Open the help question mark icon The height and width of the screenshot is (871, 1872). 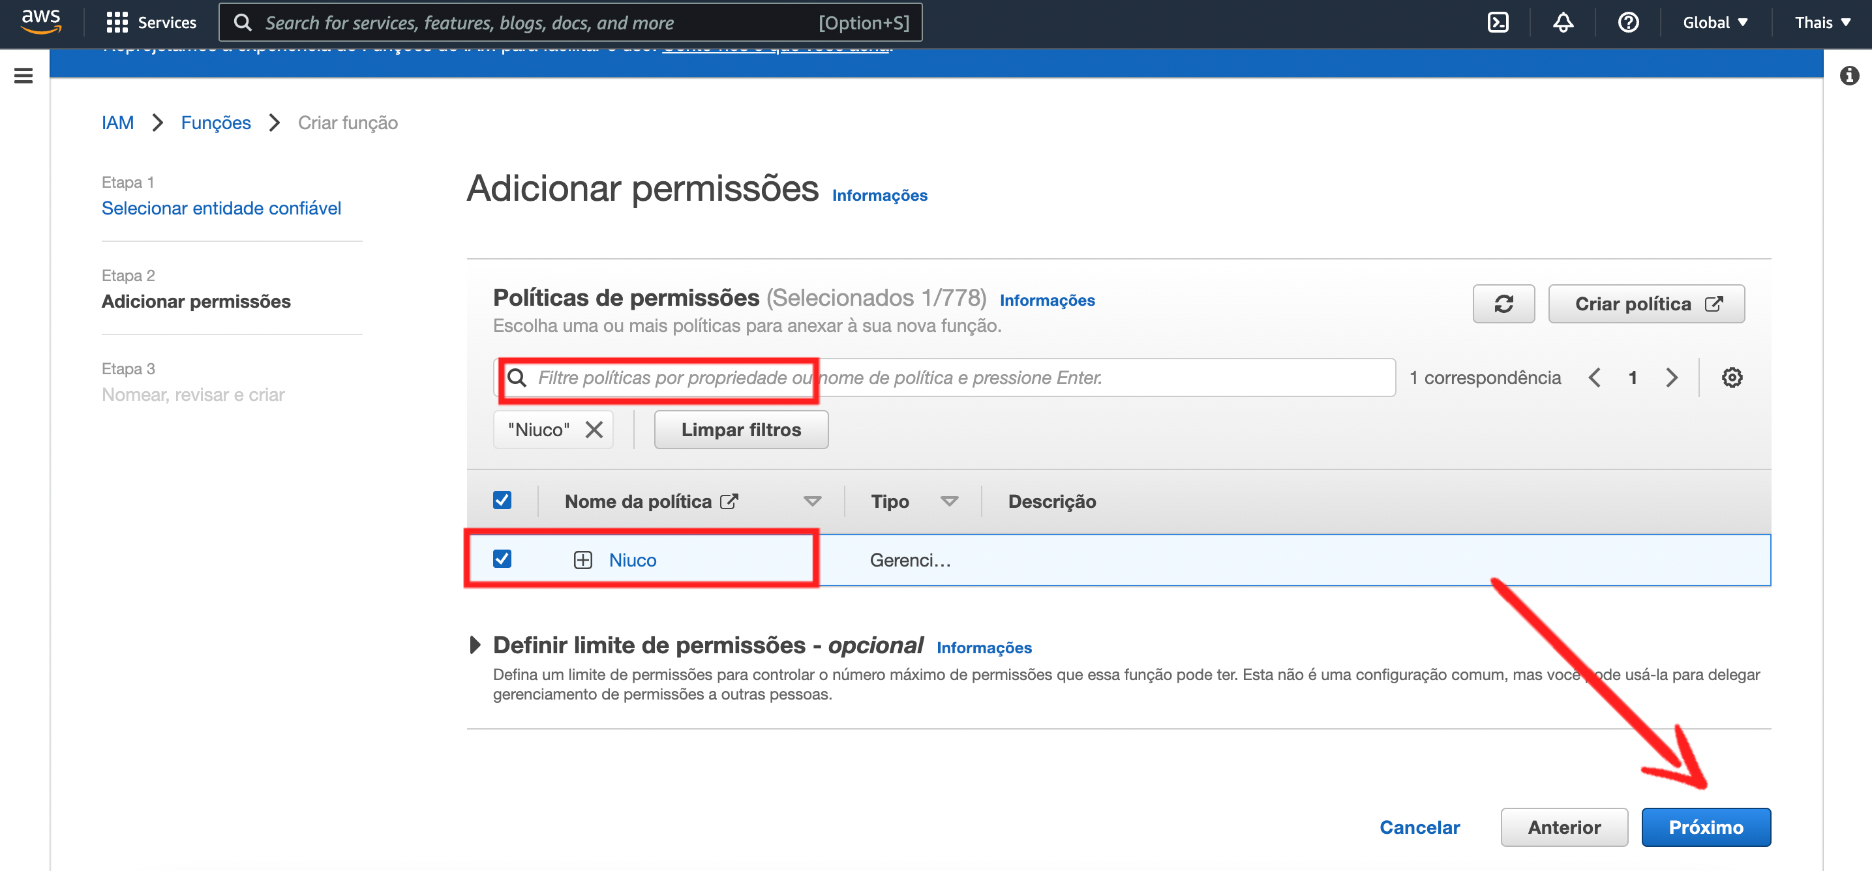(1628, 23)
